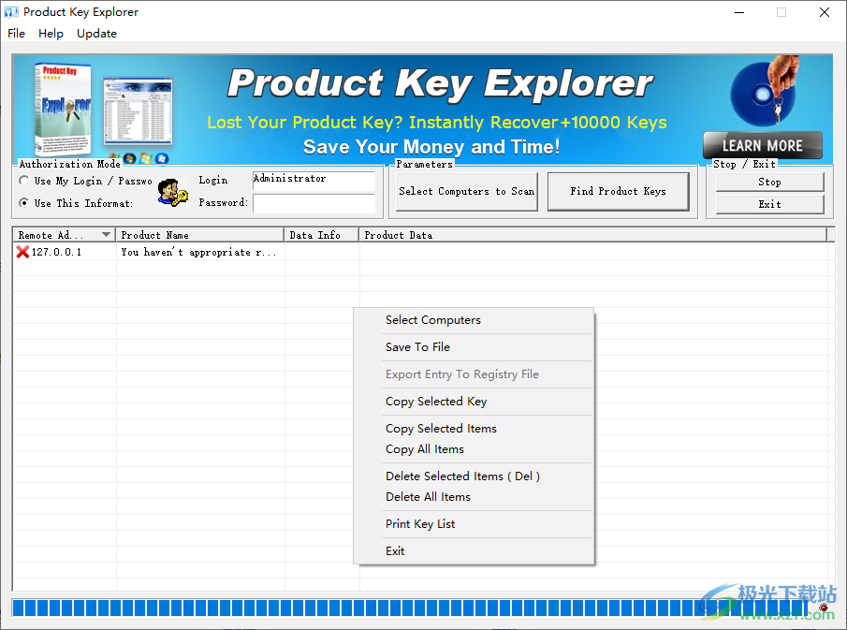Open the Remote Address column dropdown arrow
The width and height of the screenshot is (847, 630).
point(106,234)
